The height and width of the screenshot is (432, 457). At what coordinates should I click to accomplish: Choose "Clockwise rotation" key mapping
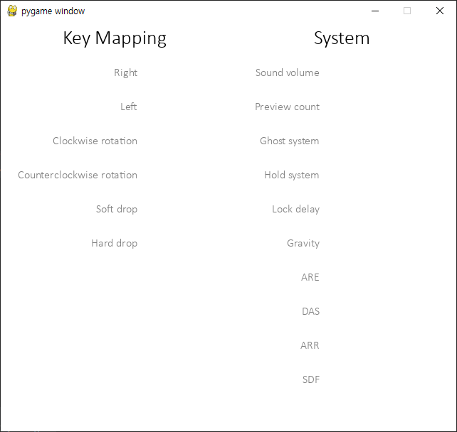pyautogui.click(x=95, y=141)
